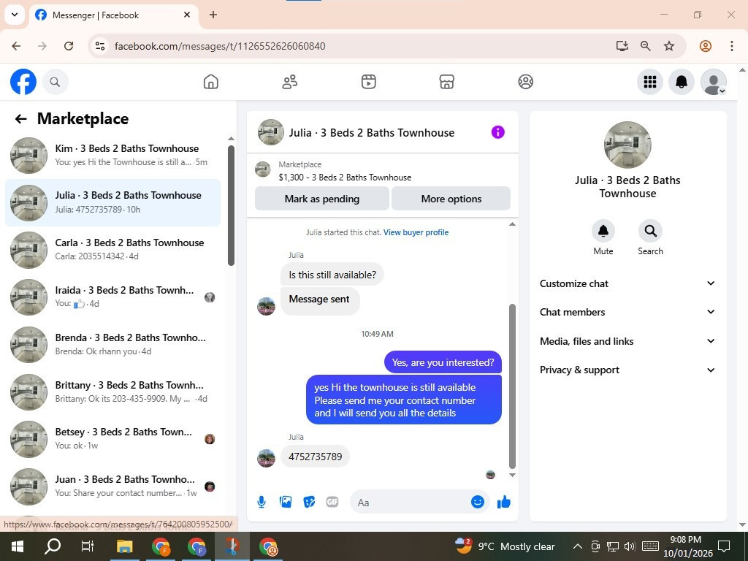Expand Media, files and links section

point(627,341)
